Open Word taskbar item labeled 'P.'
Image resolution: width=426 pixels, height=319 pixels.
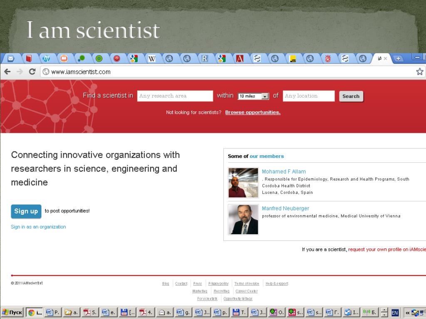pyautogui.click(x=53, y=312)
